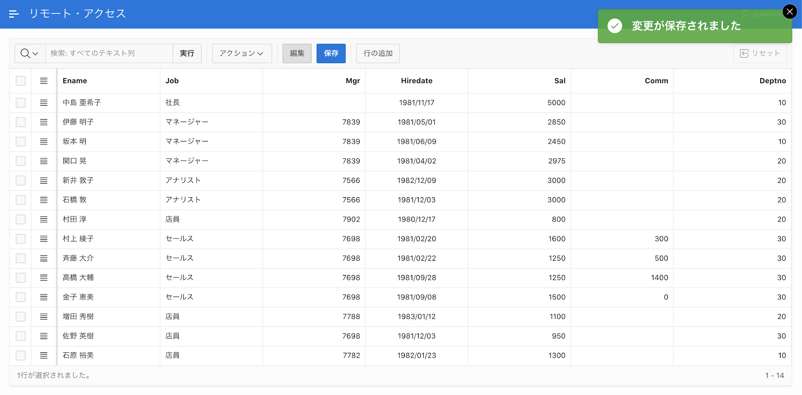Click the reset icon button リセット
The image size is (802, 395).
coord(760,53)
